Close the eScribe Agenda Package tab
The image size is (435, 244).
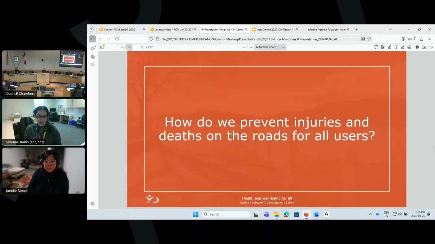tap(348, 29)
